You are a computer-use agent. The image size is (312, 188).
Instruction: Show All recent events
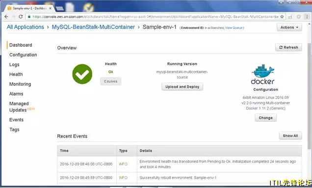click(290, 136)
